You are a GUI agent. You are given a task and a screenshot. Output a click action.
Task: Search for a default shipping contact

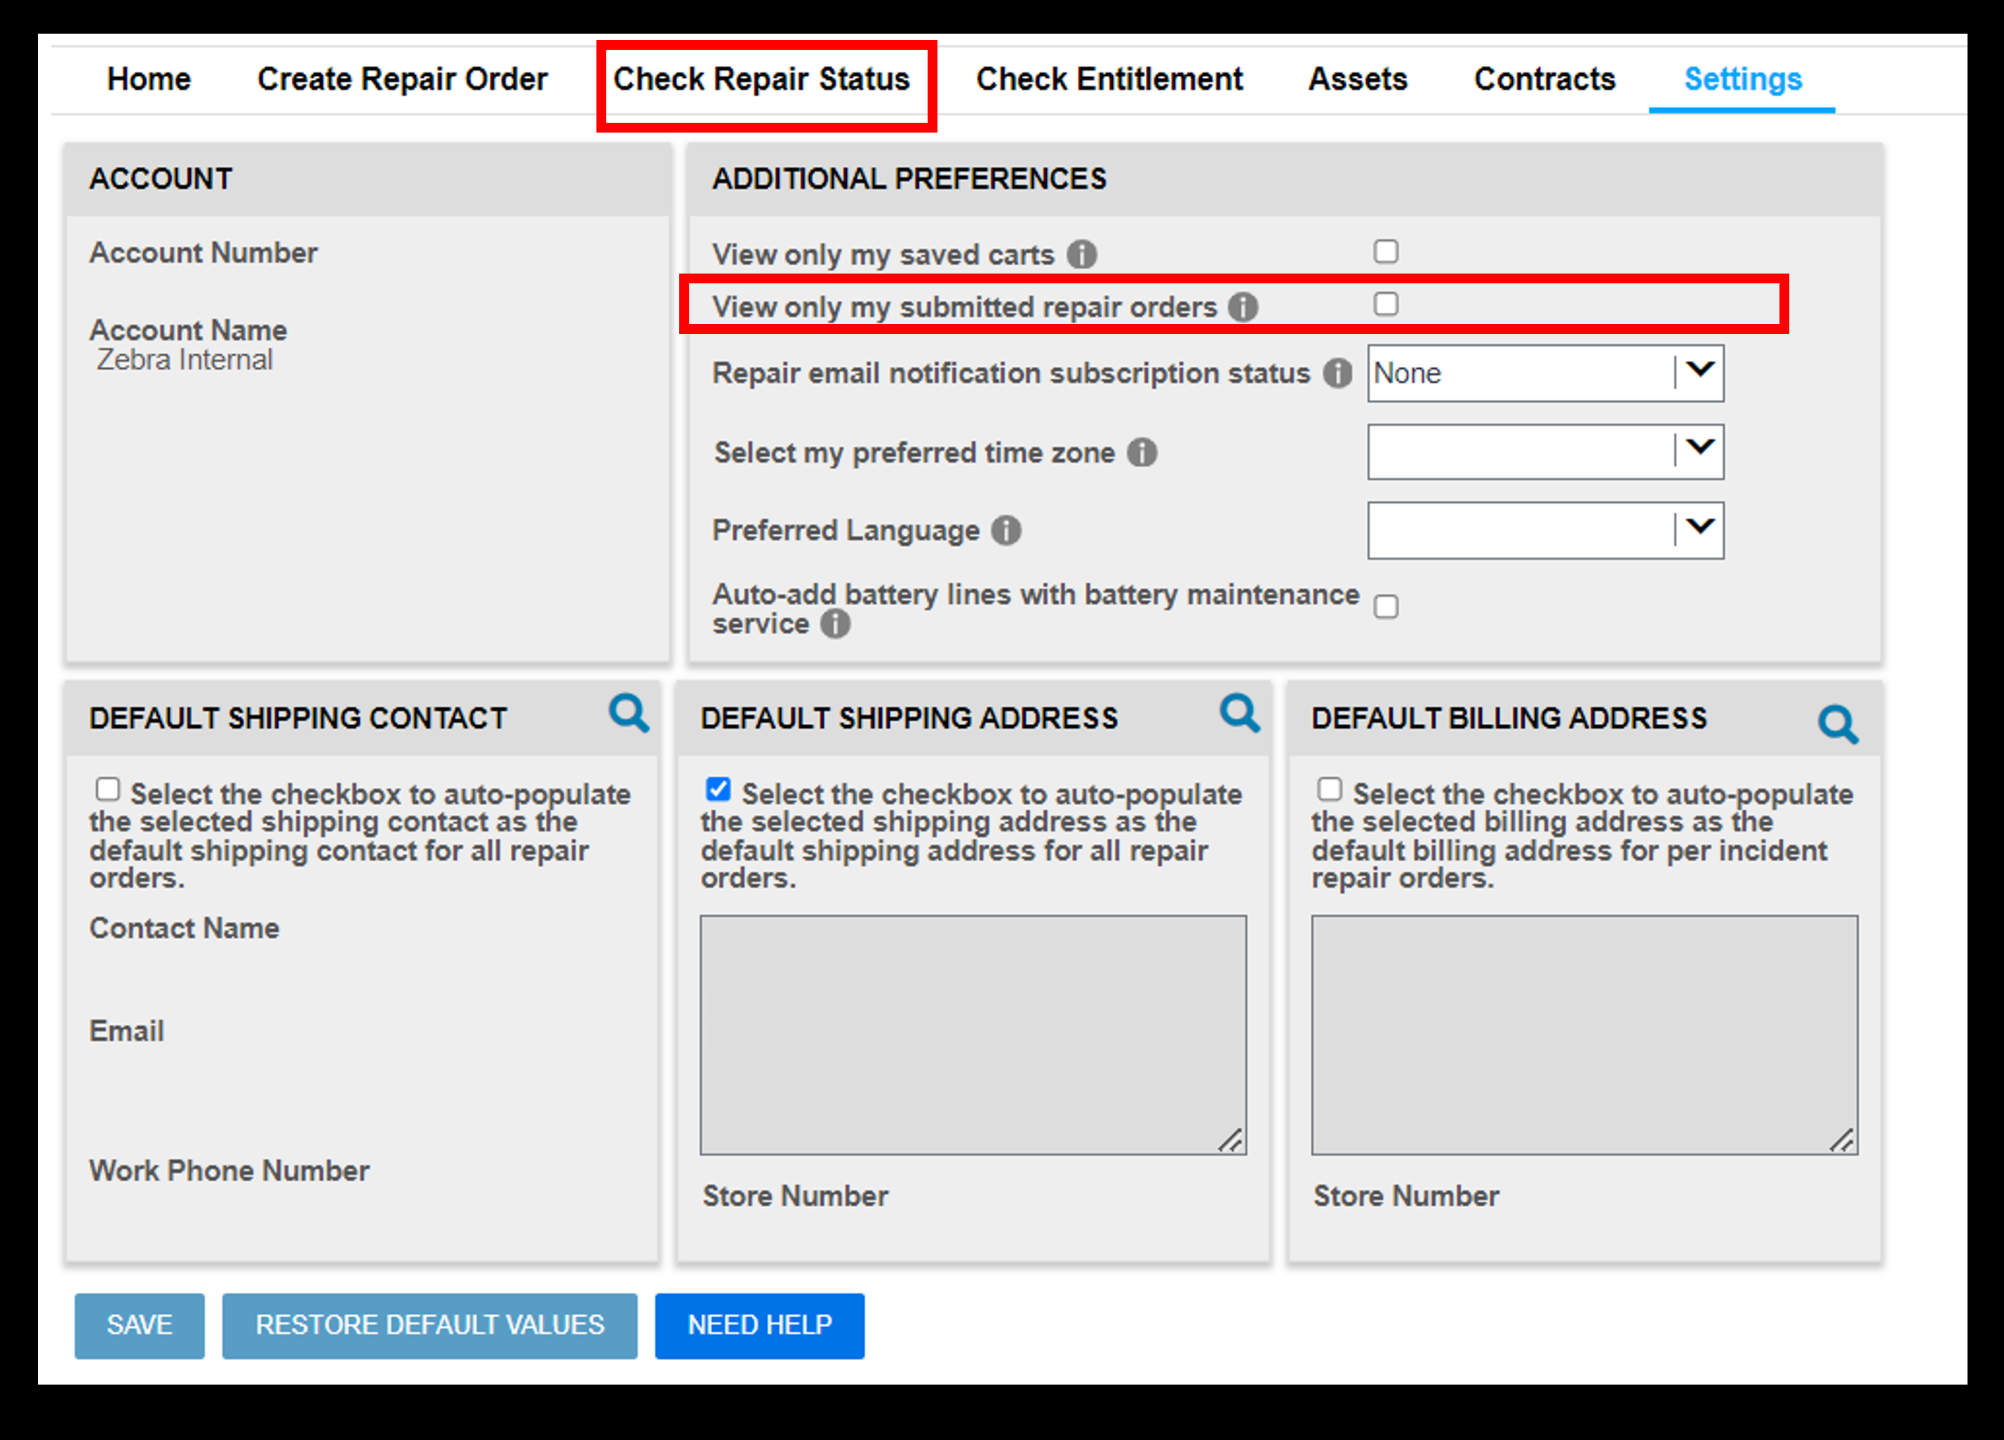click(628, 712)
